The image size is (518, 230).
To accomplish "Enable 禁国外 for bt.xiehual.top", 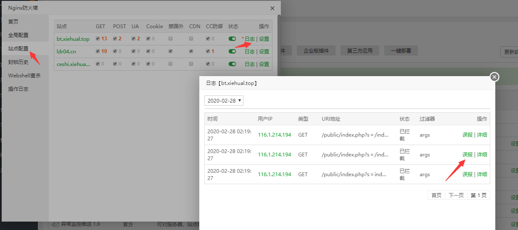I will pyautogui.click(x=170, y=39).
